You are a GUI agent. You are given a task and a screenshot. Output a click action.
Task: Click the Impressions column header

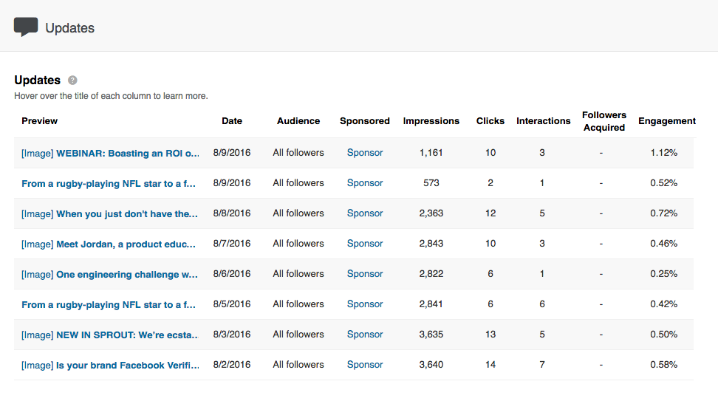click(431, 121)
